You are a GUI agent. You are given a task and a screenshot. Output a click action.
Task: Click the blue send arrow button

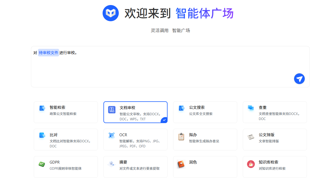299,79
